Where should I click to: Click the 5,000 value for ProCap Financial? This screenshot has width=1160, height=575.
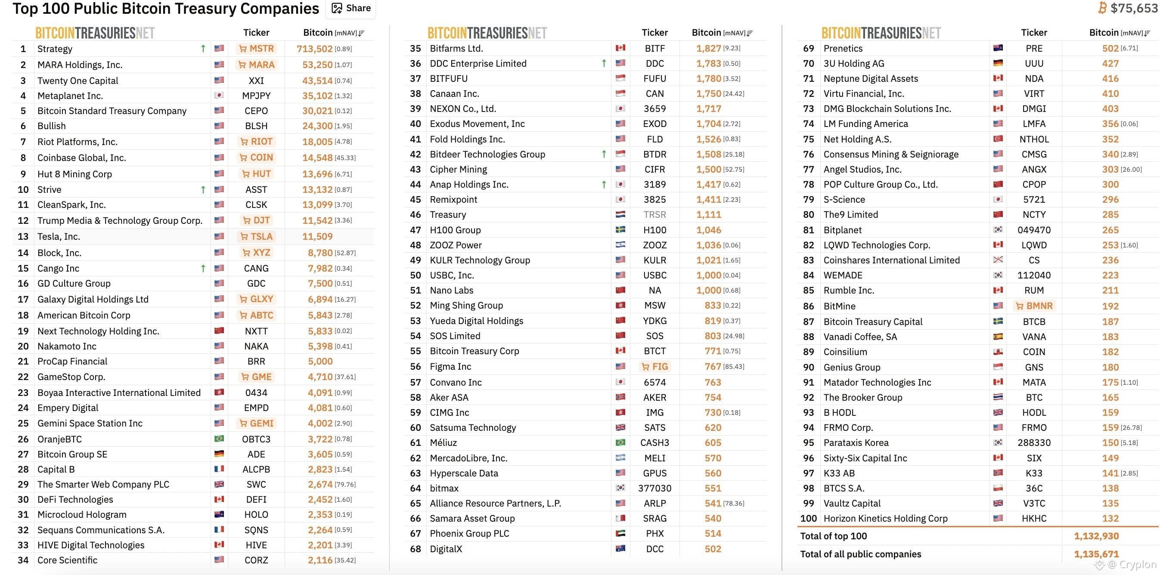pos(320,361)
